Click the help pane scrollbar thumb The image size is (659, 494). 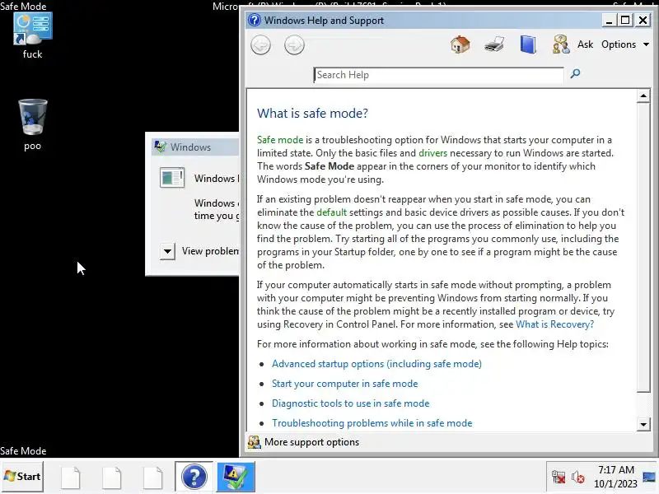(x=643, y=248)
